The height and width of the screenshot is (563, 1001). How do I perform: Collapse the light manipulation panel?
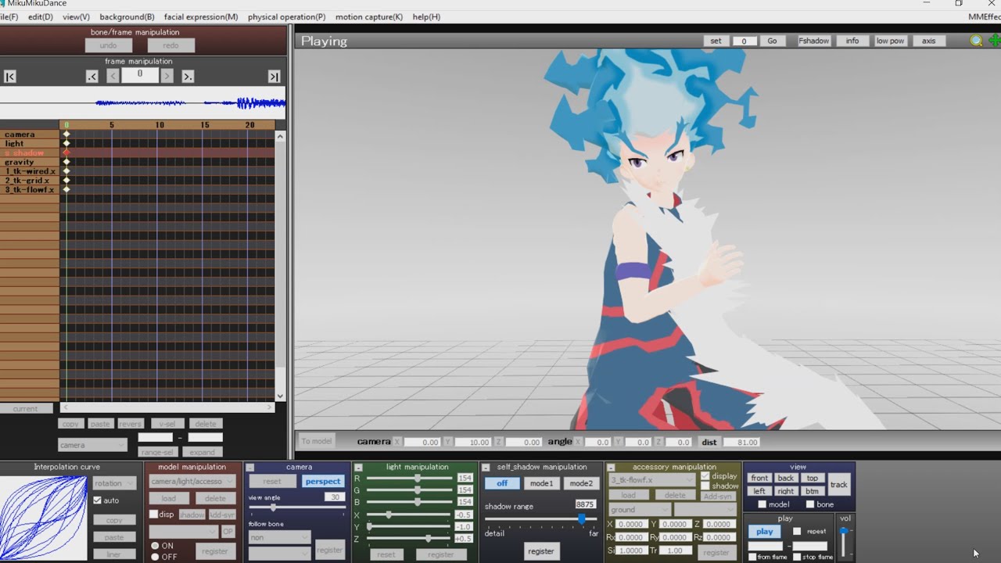click(x=358, y=468)
